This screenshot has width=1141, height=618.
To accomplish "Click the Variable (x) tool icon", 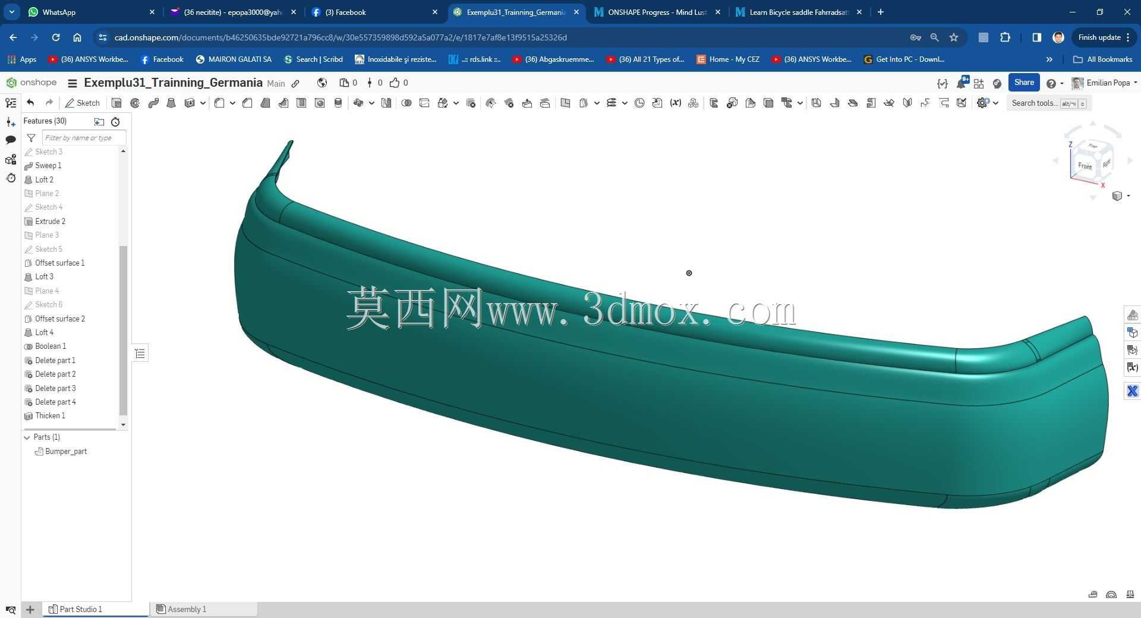I will 675,103.
